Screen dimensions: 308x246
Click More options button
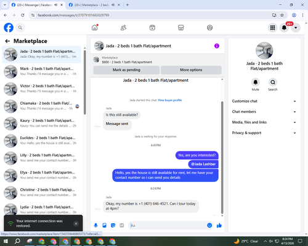[191, 70]
